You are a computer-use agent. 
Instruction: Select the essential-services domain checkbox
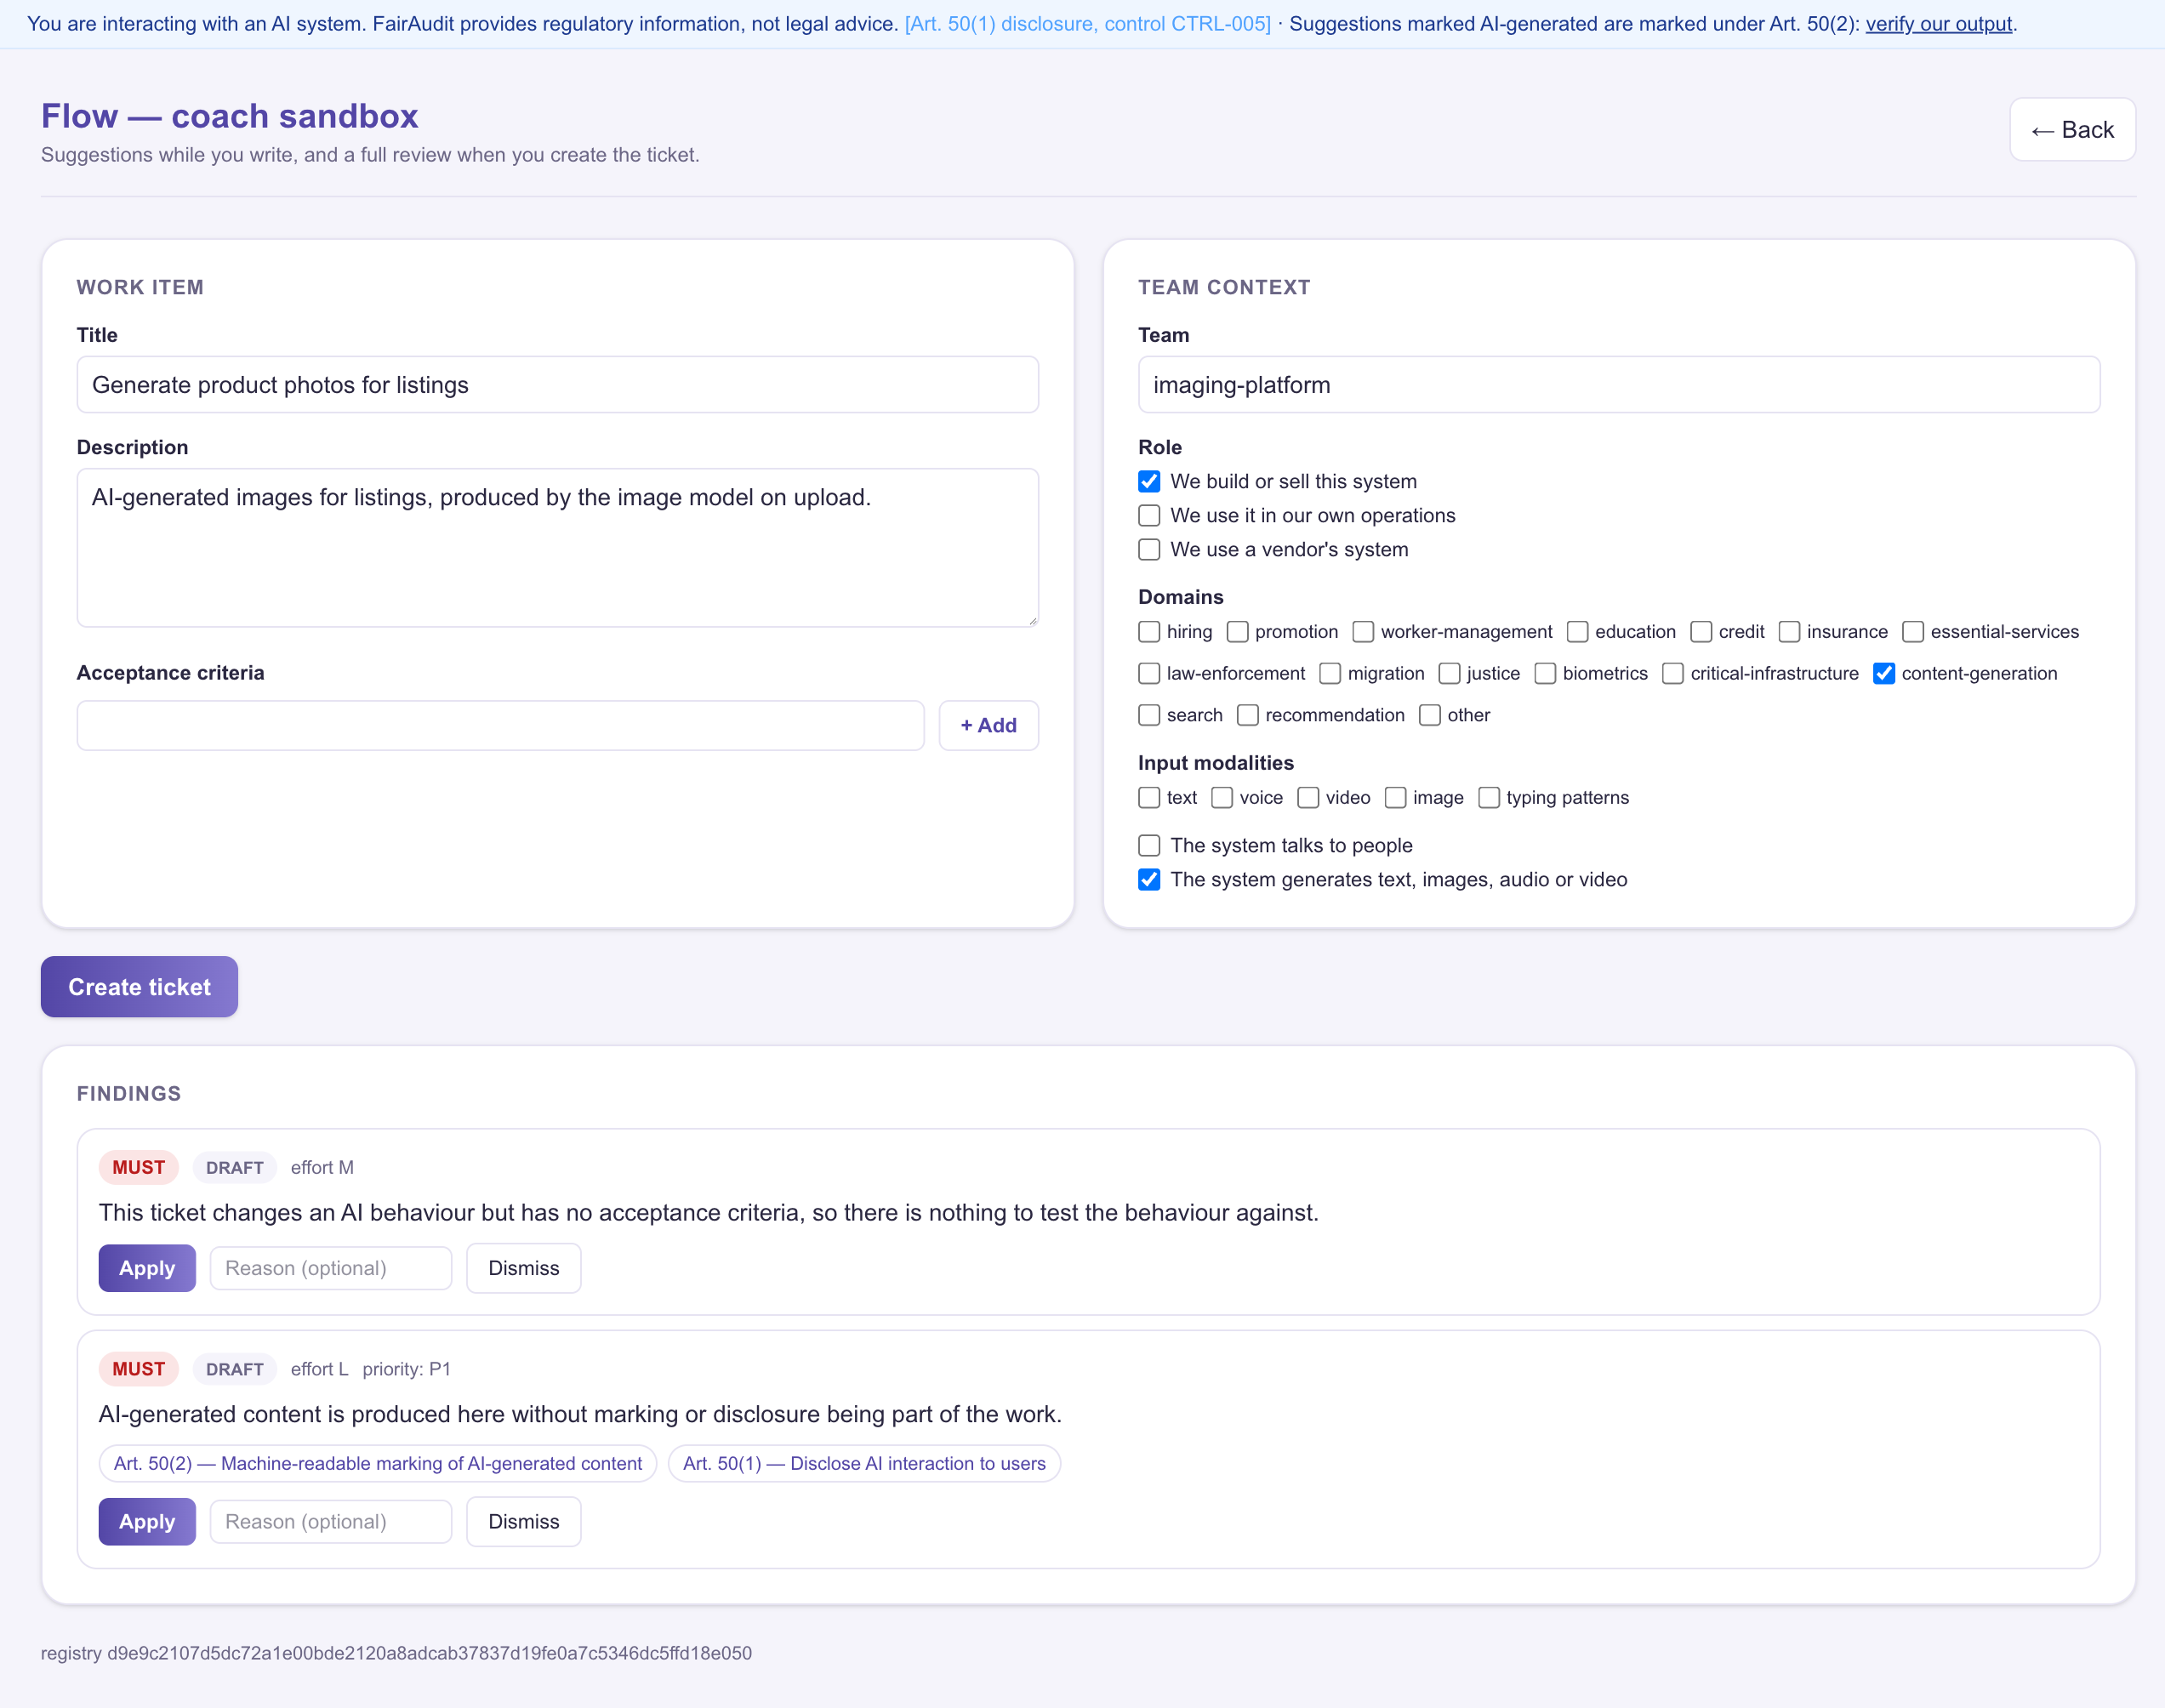[x=1913, y=632]
